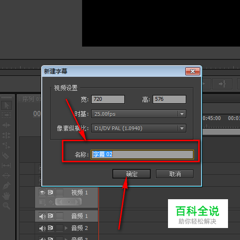The image size is (240, 240).
Task: Confirm with the 确定 button
Action: pos(132,174)
